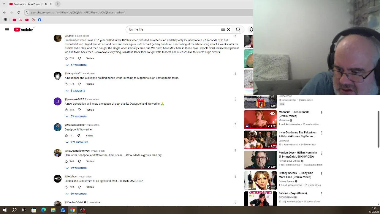Open a new browser tab
The width and height of the screenshot is (380, 214).
coord(58,4)
